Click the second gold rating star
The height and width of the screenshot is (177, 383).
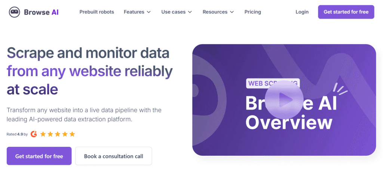coord(50,134)
